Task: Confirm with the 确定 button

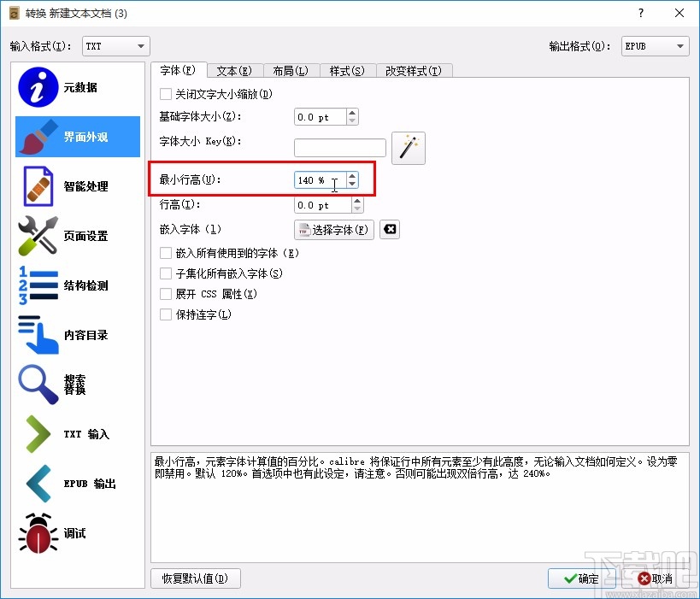Action: (x=582, y=578)
